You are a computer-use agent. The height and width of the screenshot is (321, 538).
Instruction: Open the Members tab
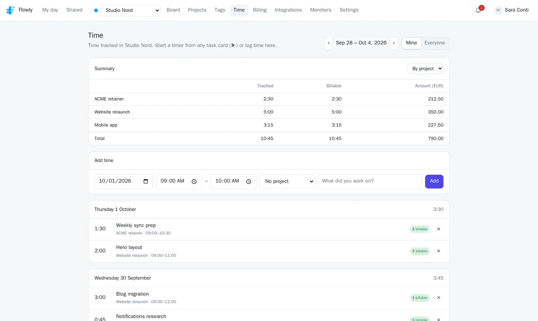(320, 10)
